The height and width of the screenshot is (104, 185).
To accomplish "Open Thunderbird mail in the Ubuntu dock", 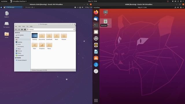I will (x=96, y=19).
